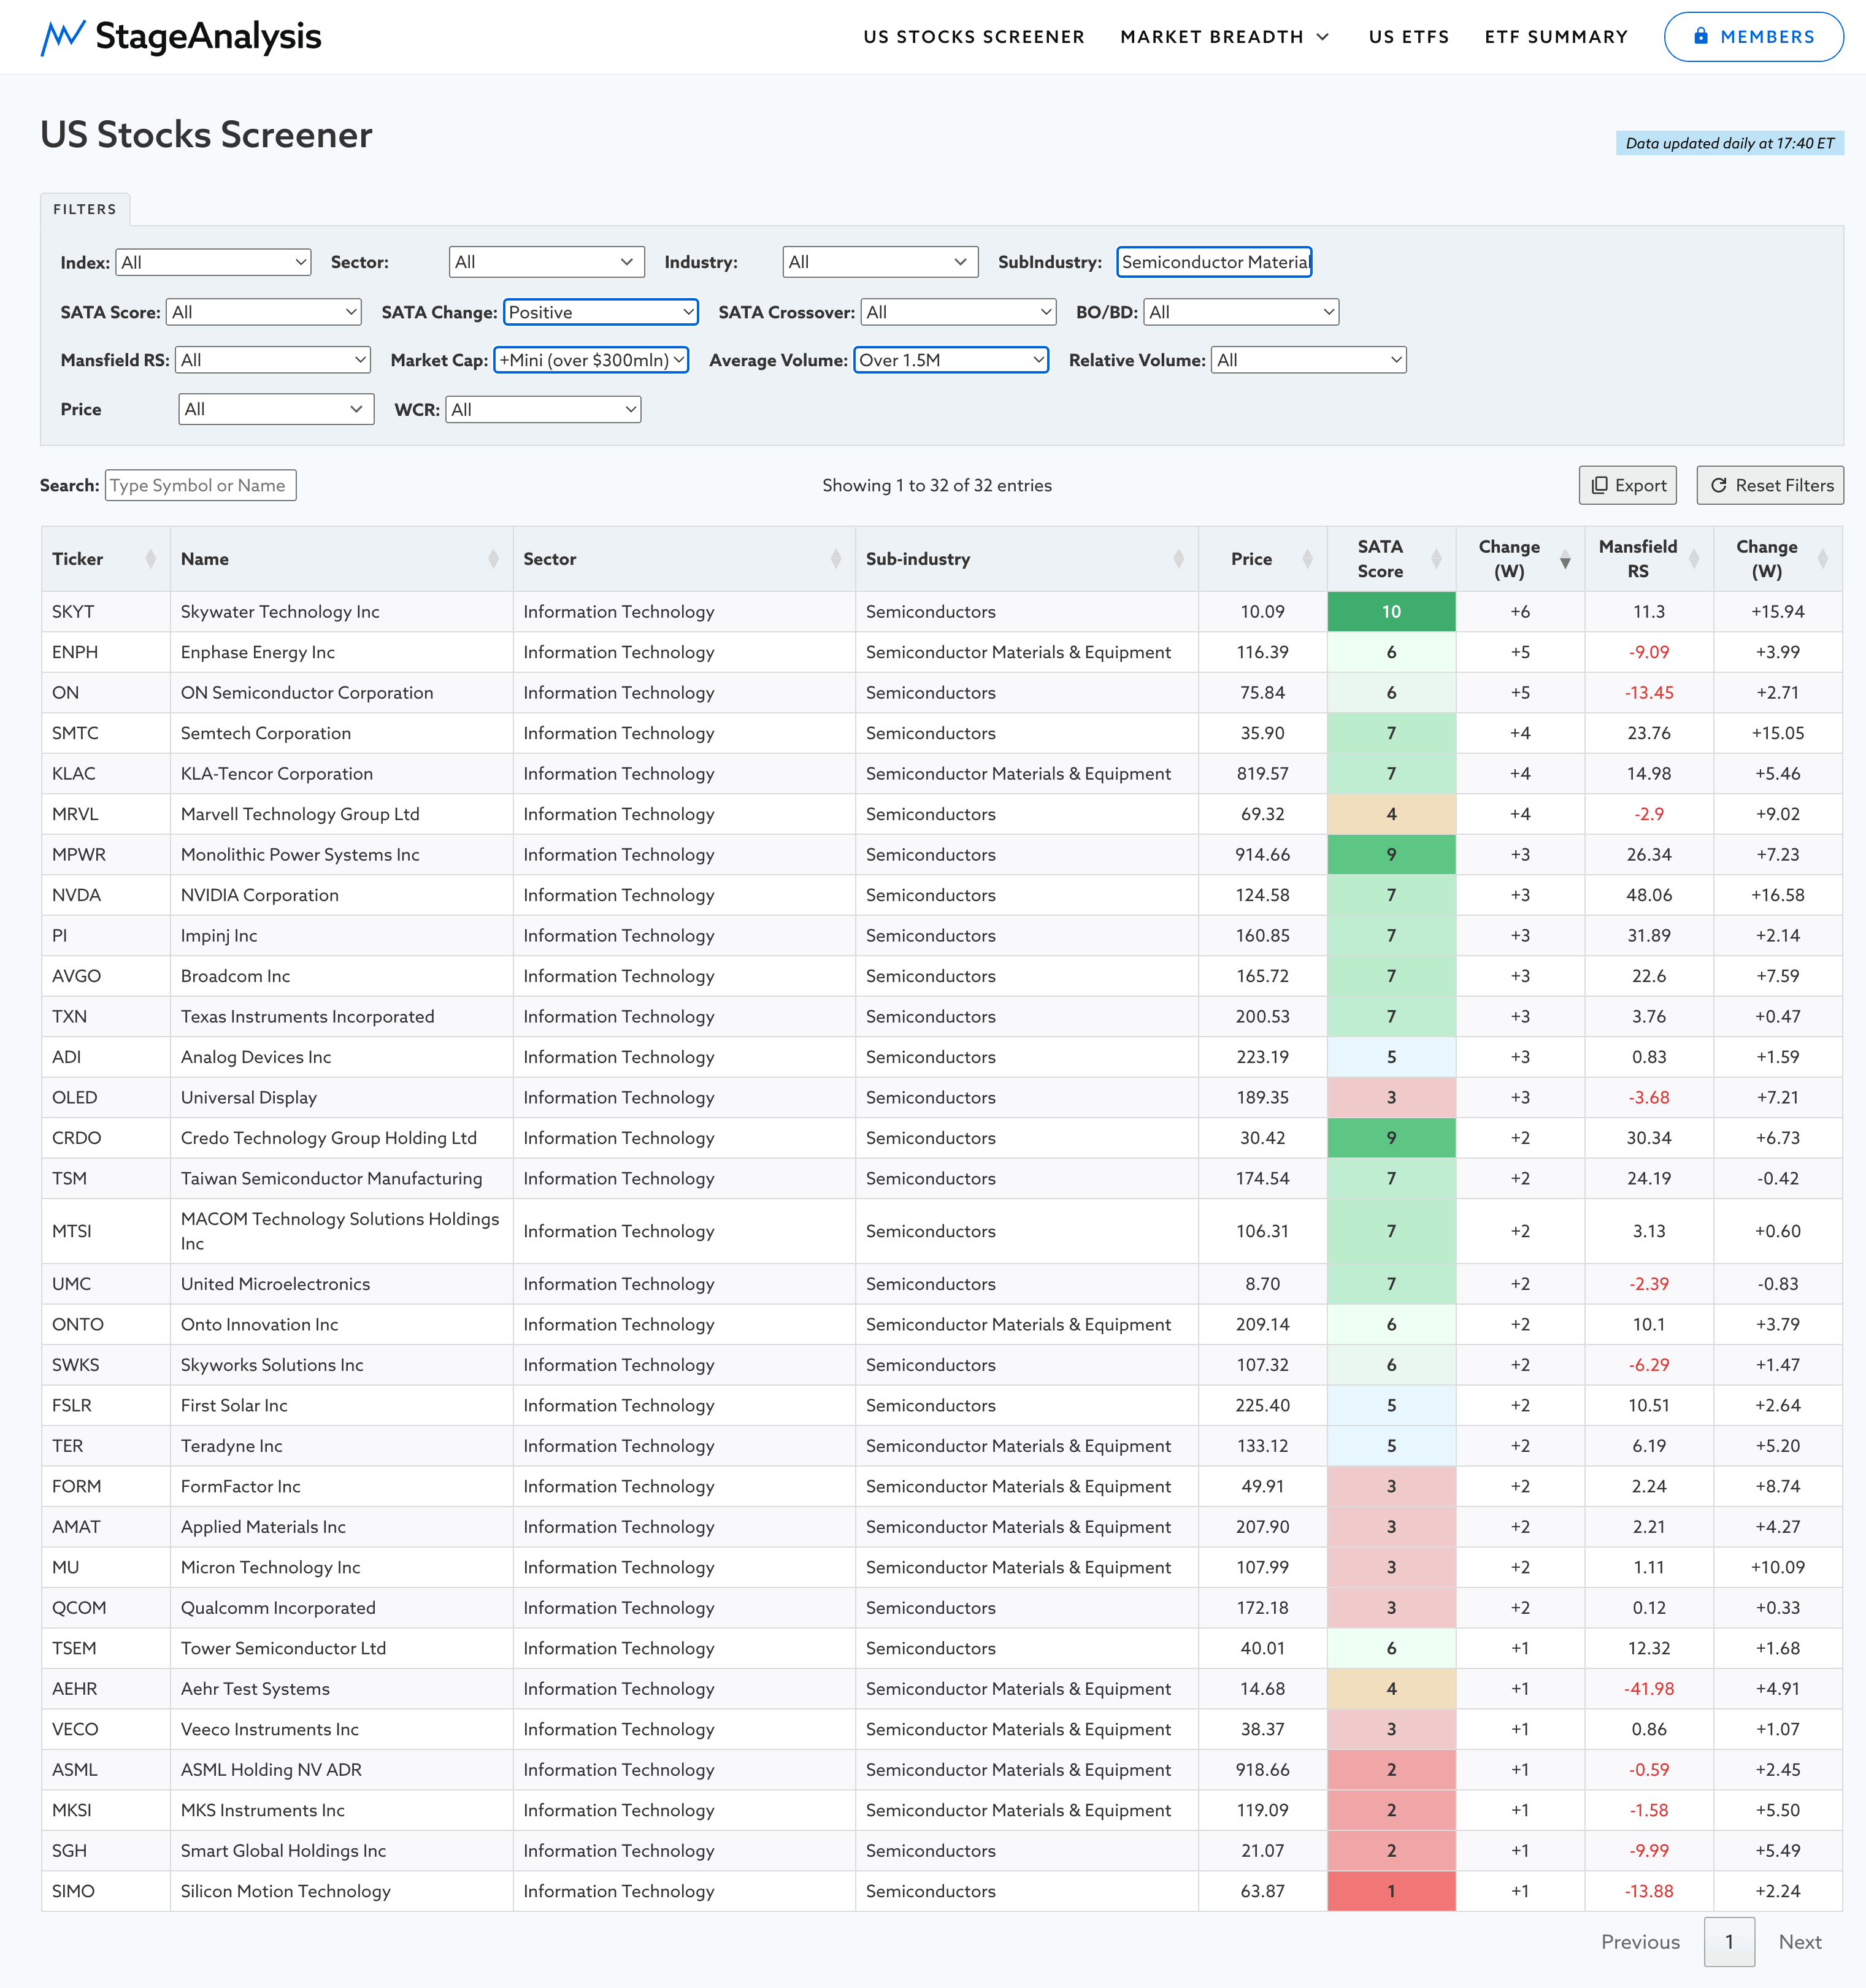Click the MPWR SATA score 9 cell

pyautogui.click(x=1392, y=855)
